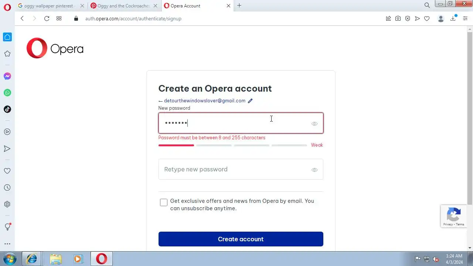Click the detourthewindowslover@gmail.com email link
The height and width of the screenshot is (266, 473).
(x=205, y=100)
